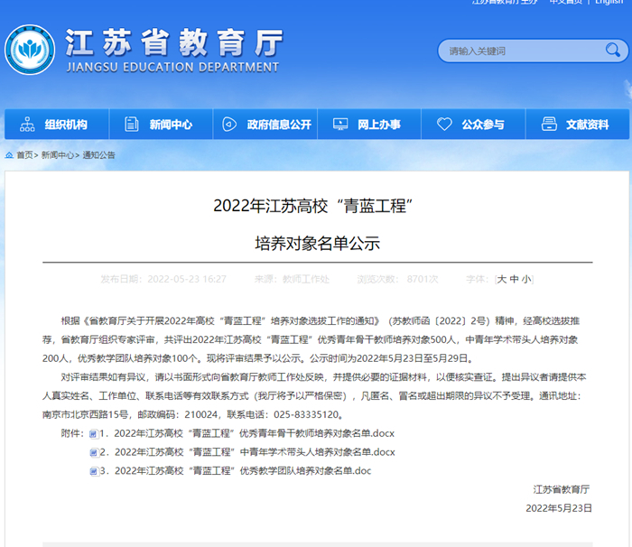Click the home icon in the breadcrumb
Screen dimensions: 632x547
point(9,155)
